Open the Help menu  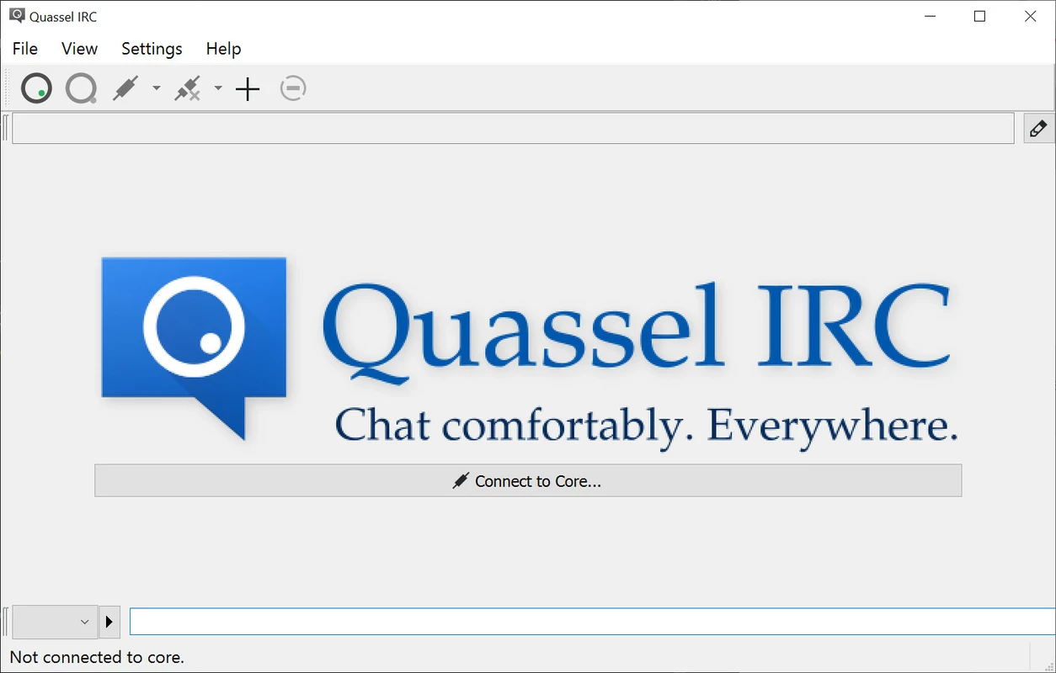223,49
